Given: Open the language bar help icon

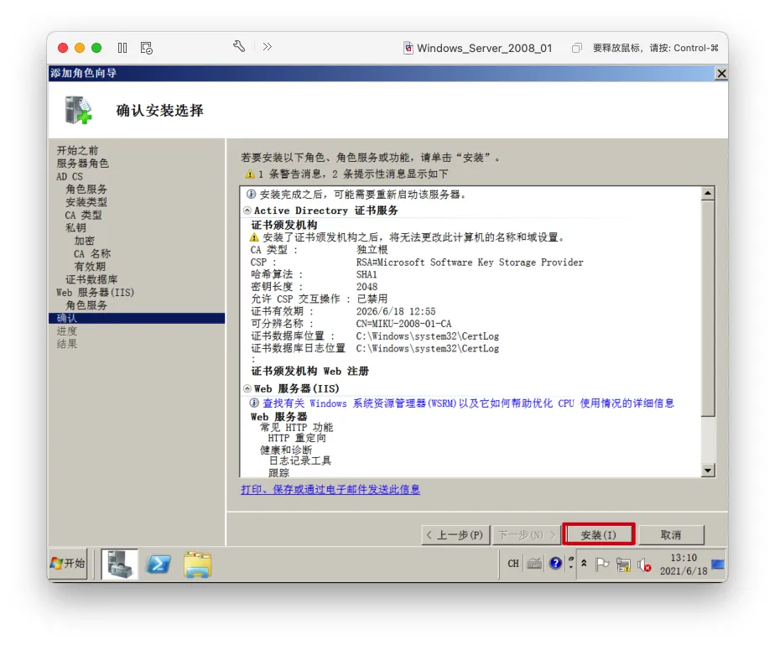Looking at the screenshot, I should pyautogui.click(x=555, y=563).
